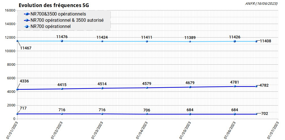285x140 pixels.
Task: Click the light blue sphere marker beside the NR700 opérationnel legend entry
Action: [x=27, y=27]
